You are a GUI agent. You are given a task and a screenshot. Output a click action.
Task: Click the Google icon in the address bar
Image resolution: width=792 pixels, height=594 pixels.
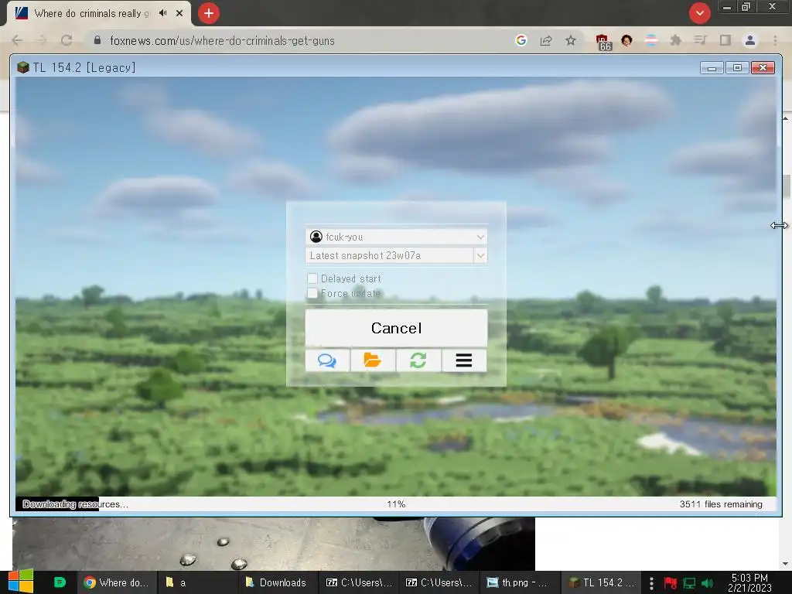[x=521, y=40]
